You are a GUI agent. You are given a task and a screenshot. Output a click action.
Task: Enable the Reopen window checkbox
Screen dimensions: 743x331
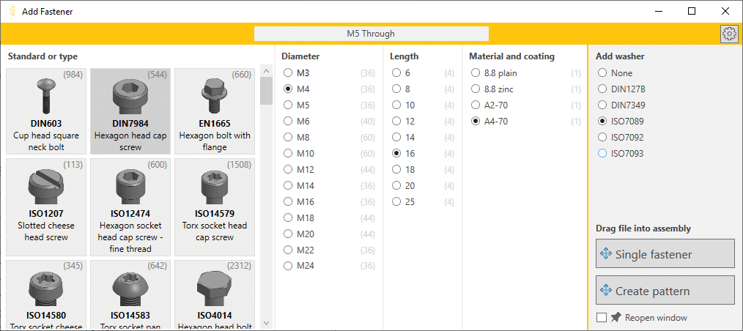tap(602, 317)
